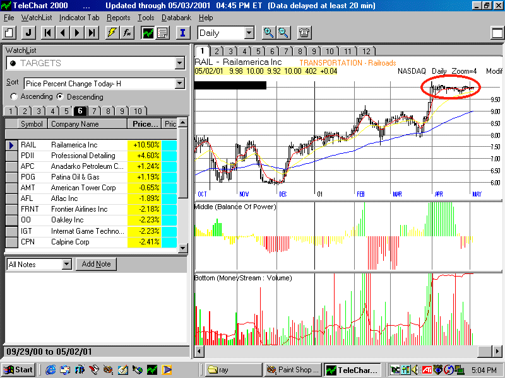Switch to Paint Shop taskbar button
This screenshot has height=378, width=505.
coord(293,370)
